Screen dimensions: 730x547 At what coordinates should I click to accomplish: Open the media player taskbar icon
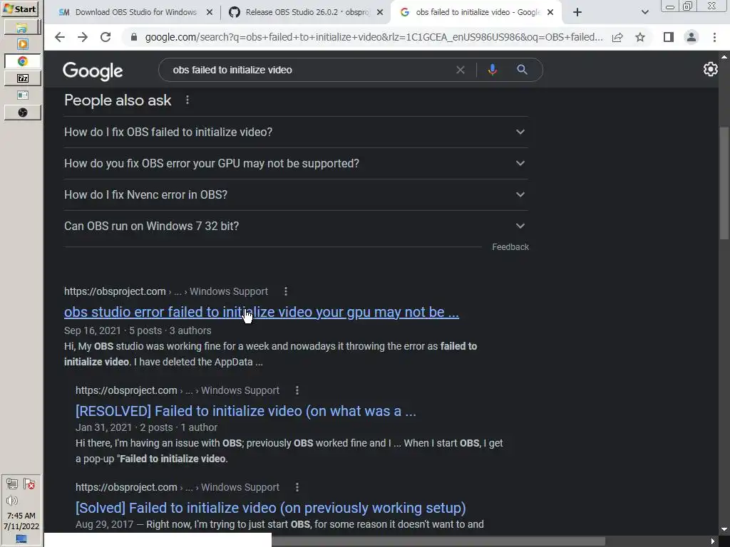point(22,44)
